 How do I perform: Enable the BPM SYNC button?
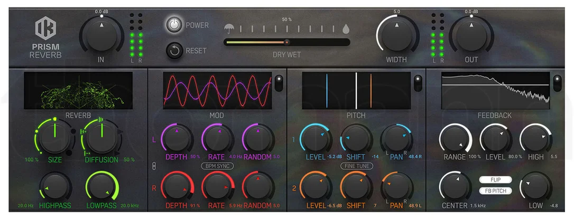[217, 166]
